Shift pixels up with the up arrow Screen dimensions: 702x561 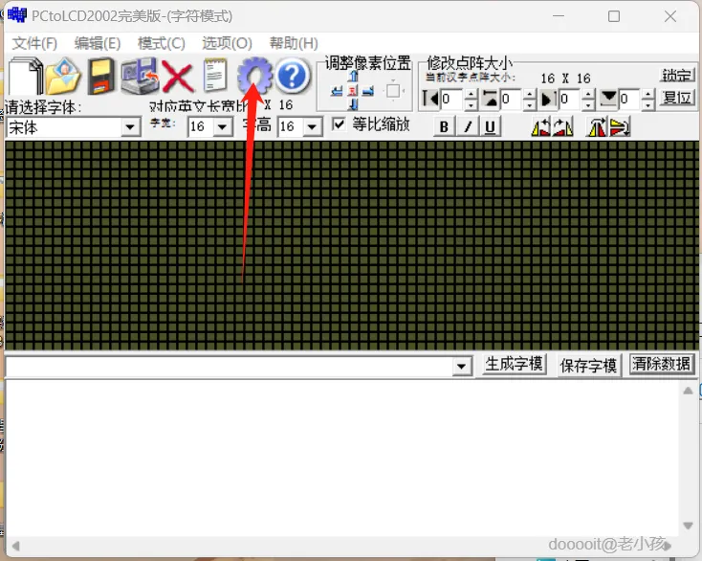coord(353,76)
